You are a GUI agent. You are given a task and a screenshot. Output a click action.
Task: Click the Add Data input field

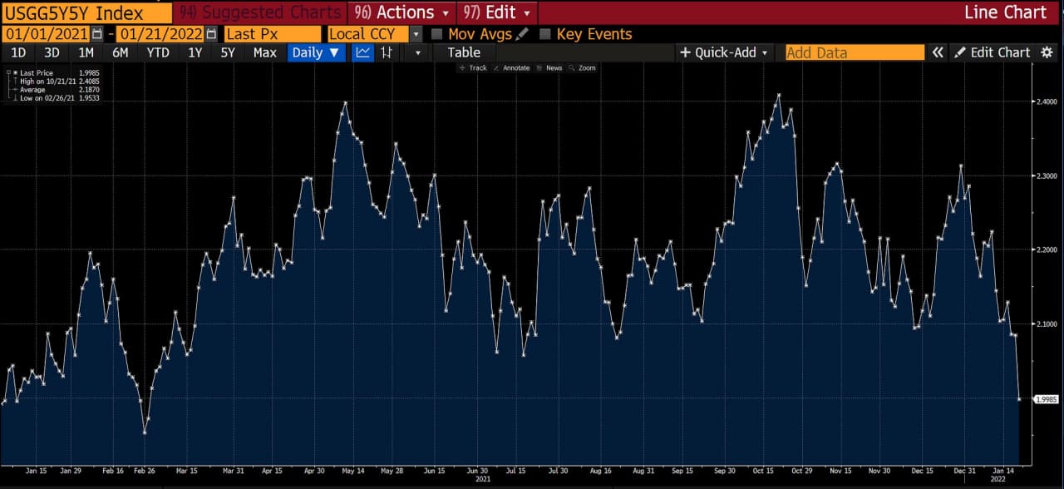855,52
